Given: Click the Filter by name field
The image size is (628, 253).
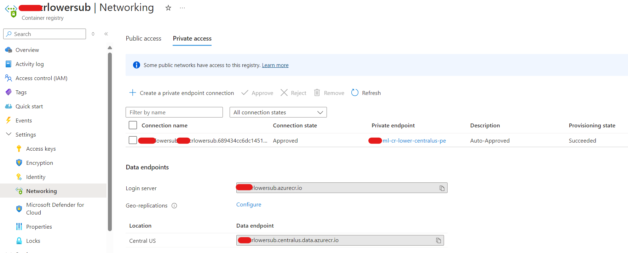Looking at the screenshot, I should (x=174, y=112).
